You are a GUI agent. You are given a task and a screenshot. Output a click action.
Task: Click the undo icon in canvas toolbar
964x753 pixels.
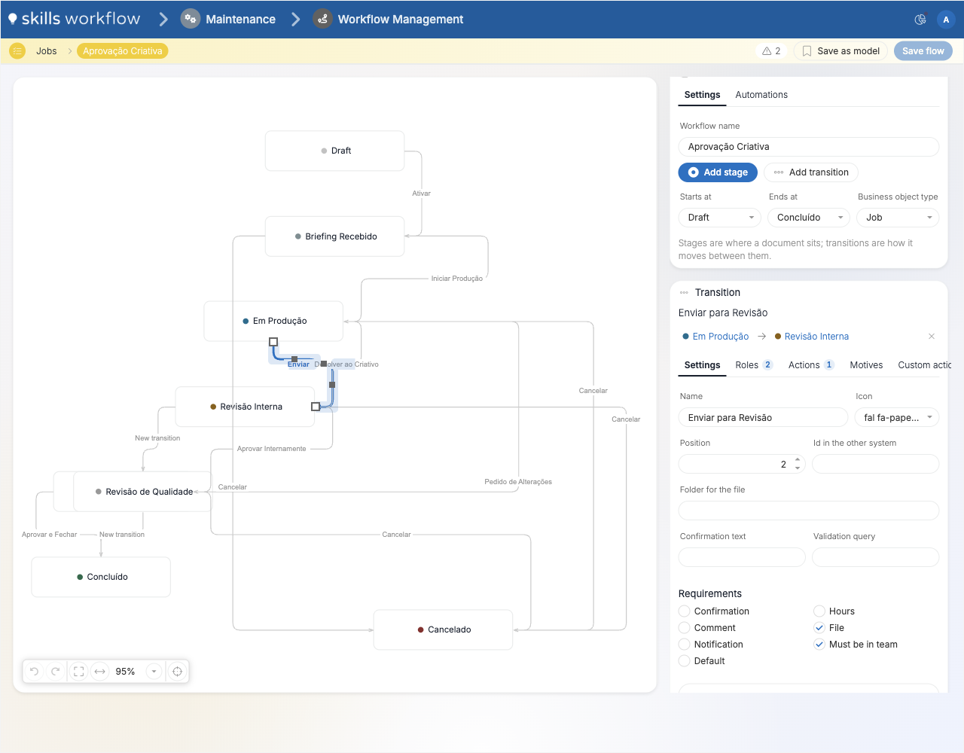click(x=34, y=672)
